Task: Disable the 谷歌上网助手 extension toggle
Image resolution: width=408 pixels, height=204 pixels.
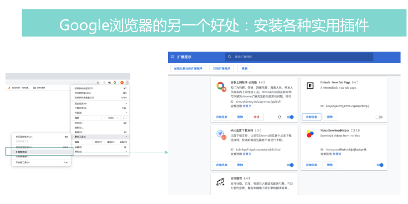Action: click(290, 117)
